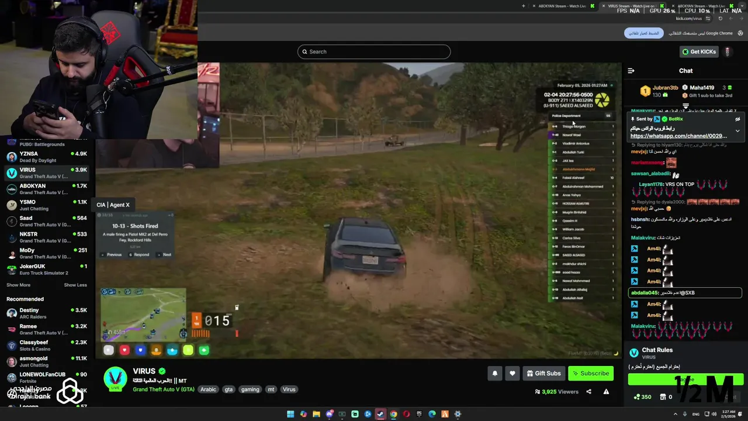Open the MoDy channel in the sidebar
748x421 pixels.
(x=47, y=253)
